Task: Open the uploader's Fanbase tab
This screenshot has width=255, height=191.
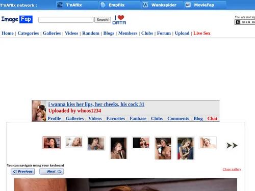Action: 138,118
